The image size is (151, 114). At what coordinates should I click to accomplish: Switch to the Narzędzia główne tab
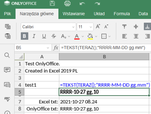pyautogui.click(x=37, y=14)
